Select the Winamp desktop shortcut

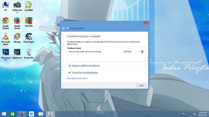coord(17,38)
